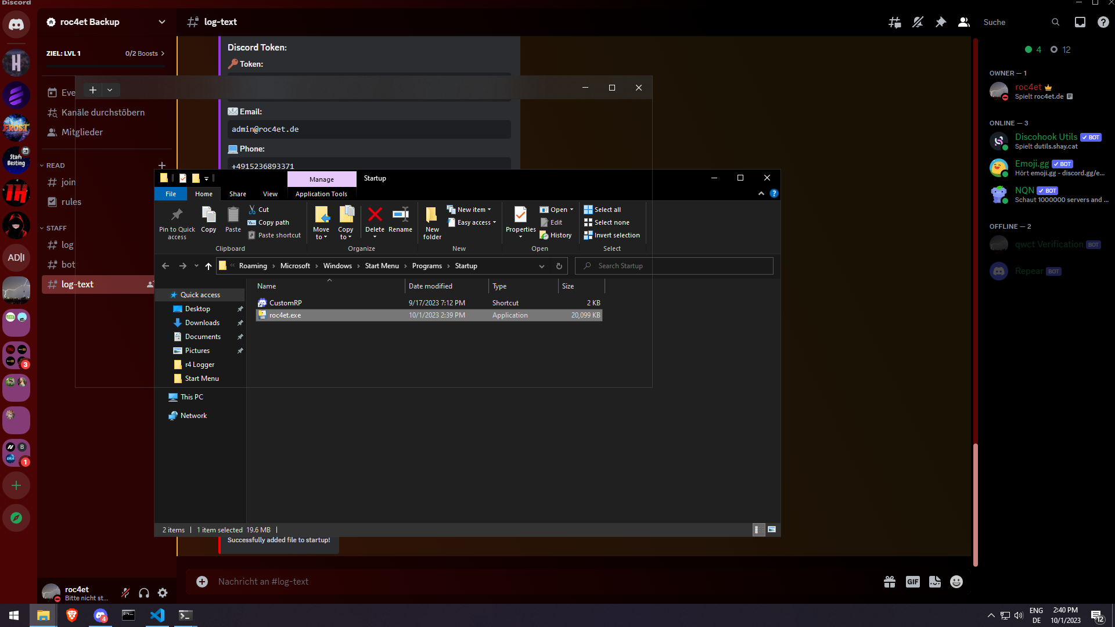This screenshot has height=627, width=1115.
Task: Pin to Quick access in ribbon
Action: 177,223
